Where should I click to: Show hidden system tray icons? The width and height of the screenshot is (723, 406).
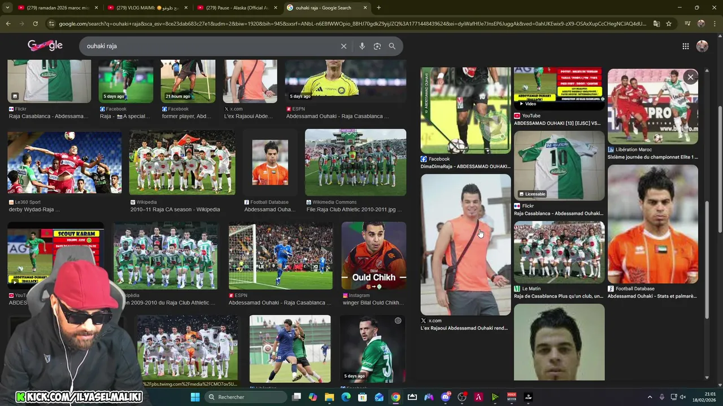(650, 397)
